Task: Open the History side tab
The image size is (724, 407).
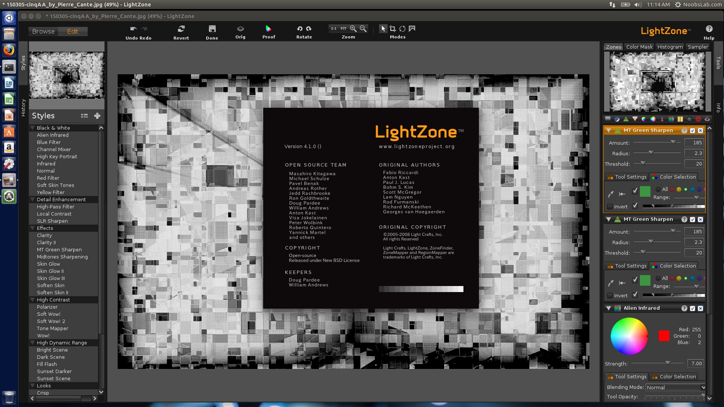Action: pyautogui.click(x=23, y=107)
